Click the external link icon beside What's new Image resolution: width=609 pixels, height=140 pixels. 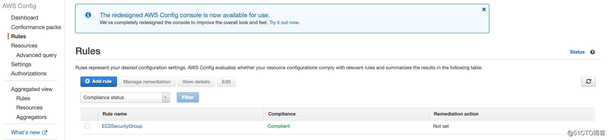click(x=45, y=132)
